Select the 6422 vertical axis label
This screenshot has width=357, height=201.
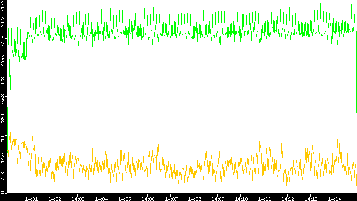click(2, 21)
